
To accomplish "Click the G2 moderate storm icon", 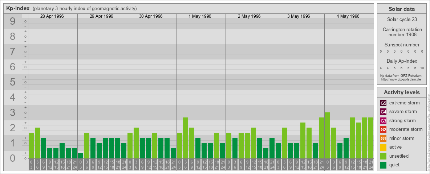I will pyautogui.click(x=383, y=129).
